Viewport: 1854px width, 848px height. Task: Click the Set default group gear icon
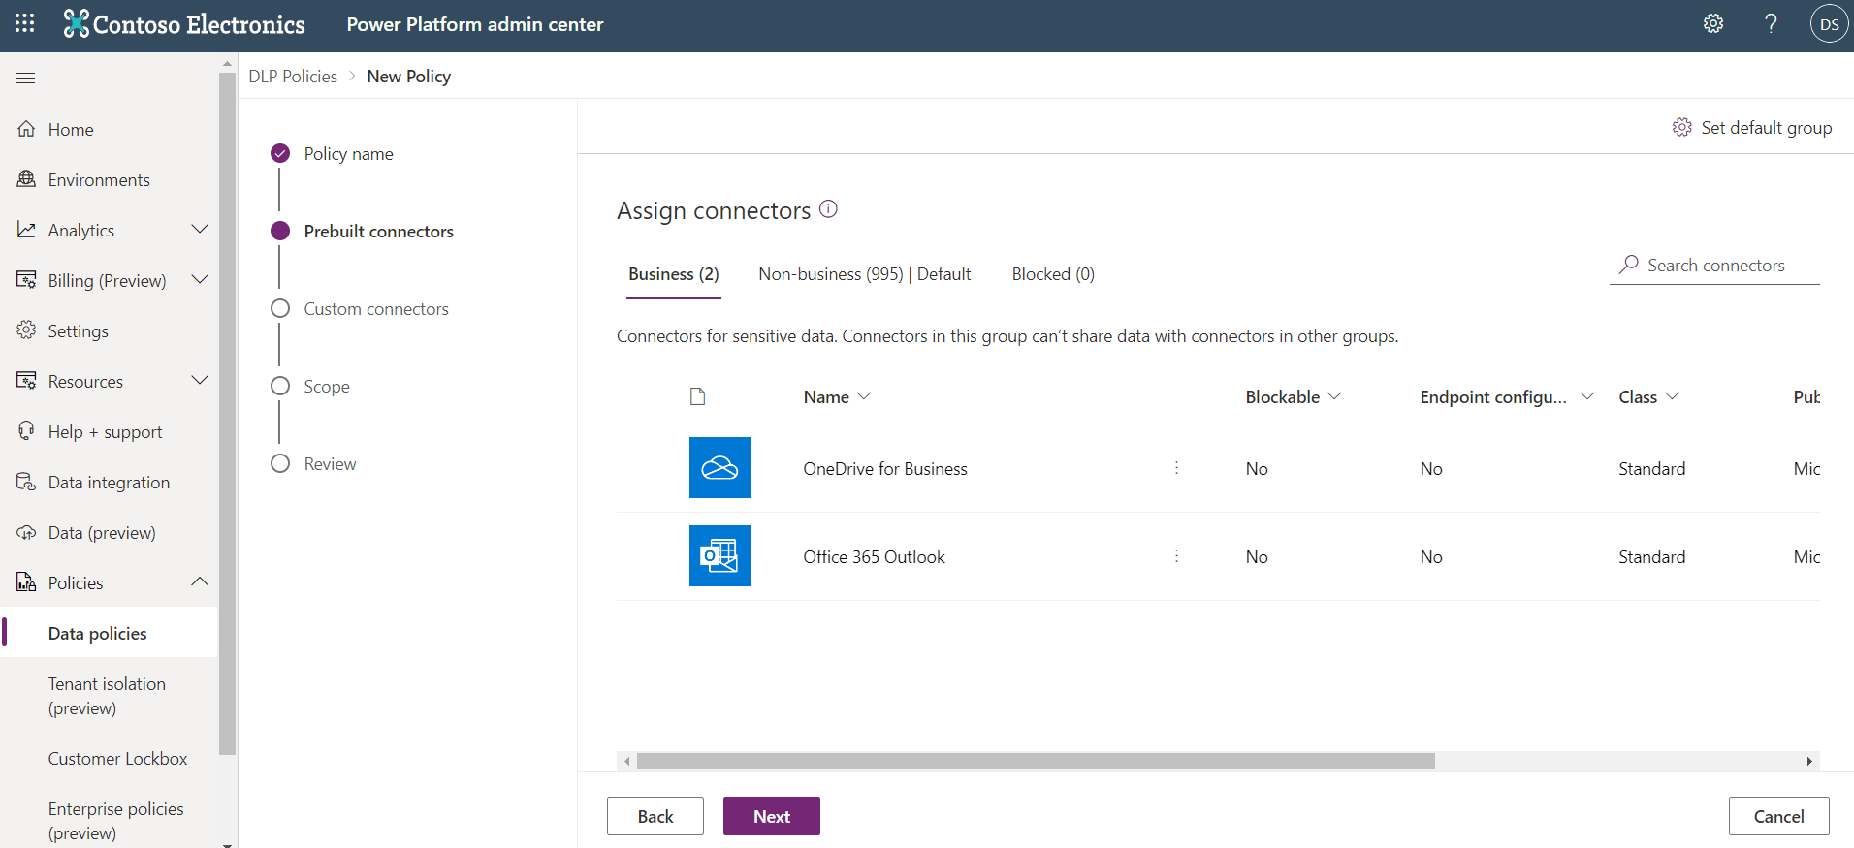click(x=1681, y=127)
